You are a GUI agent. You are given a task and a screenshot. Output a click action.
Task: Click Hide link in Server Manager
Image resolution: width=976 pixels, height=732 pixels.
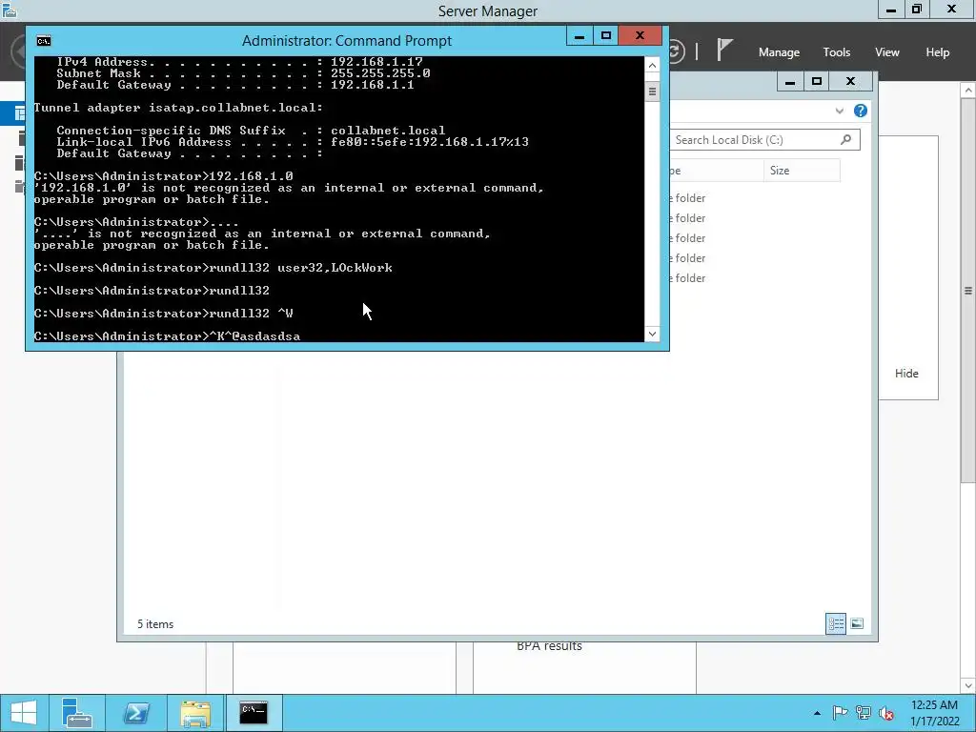click(x=906, y=374)
